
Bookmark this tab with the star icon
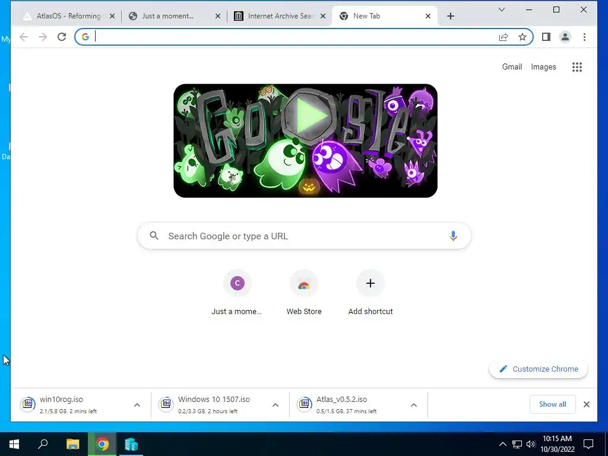click(522, 37)
